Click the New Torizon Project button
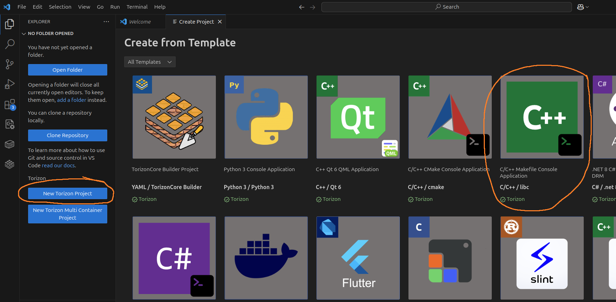 (67, 194)
